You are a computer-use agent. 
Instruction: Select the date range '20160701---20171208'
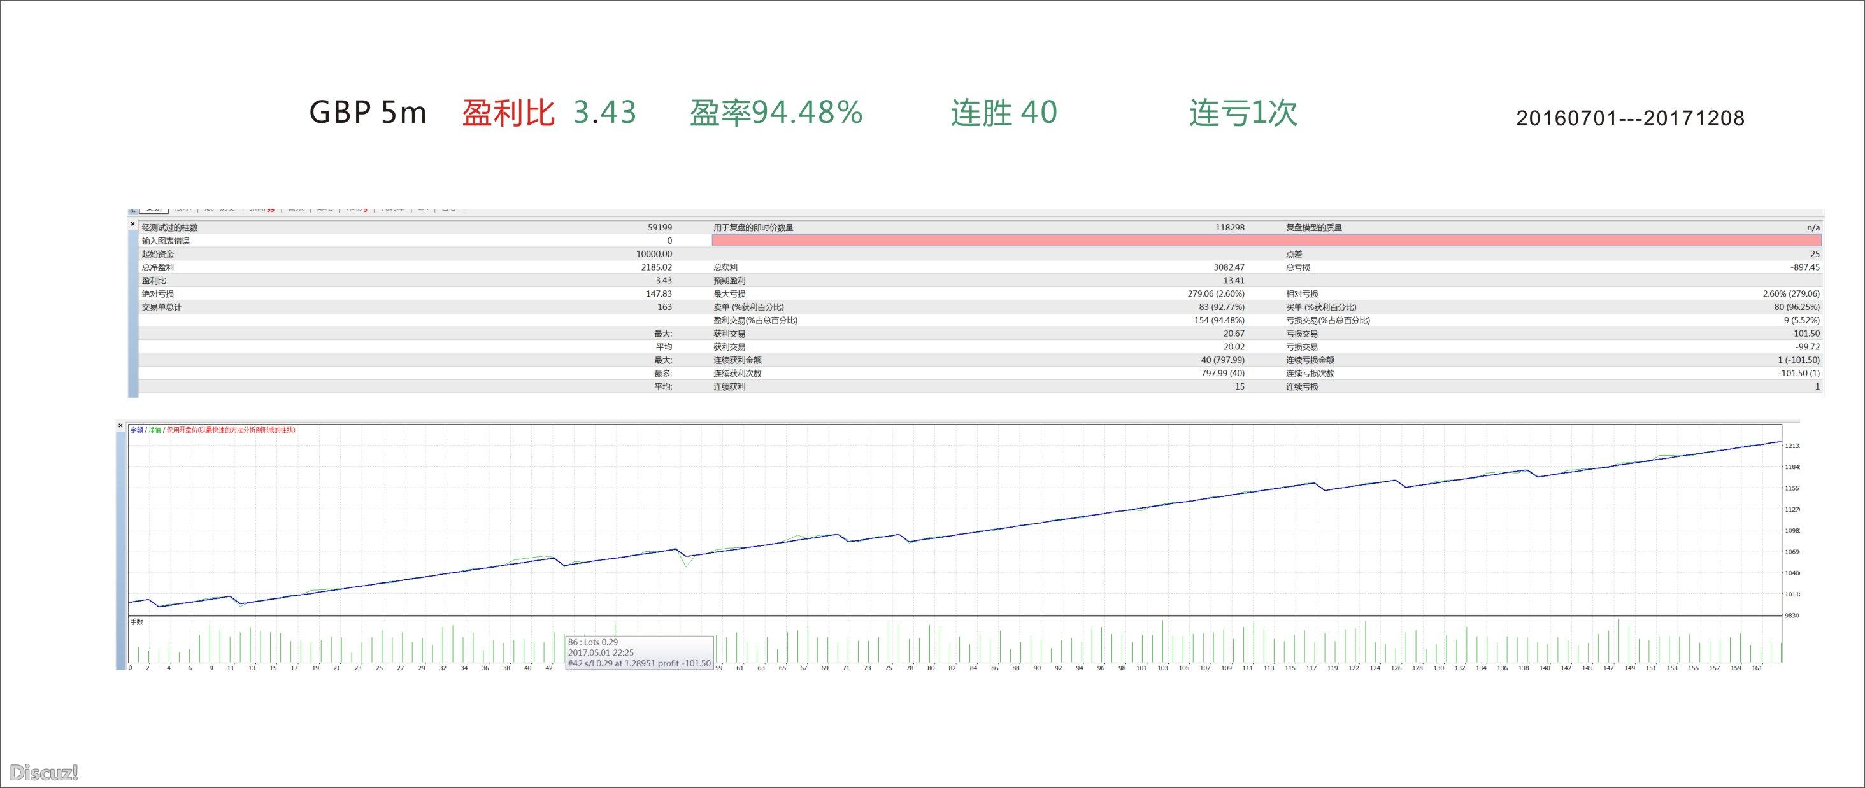[1631, 118]
